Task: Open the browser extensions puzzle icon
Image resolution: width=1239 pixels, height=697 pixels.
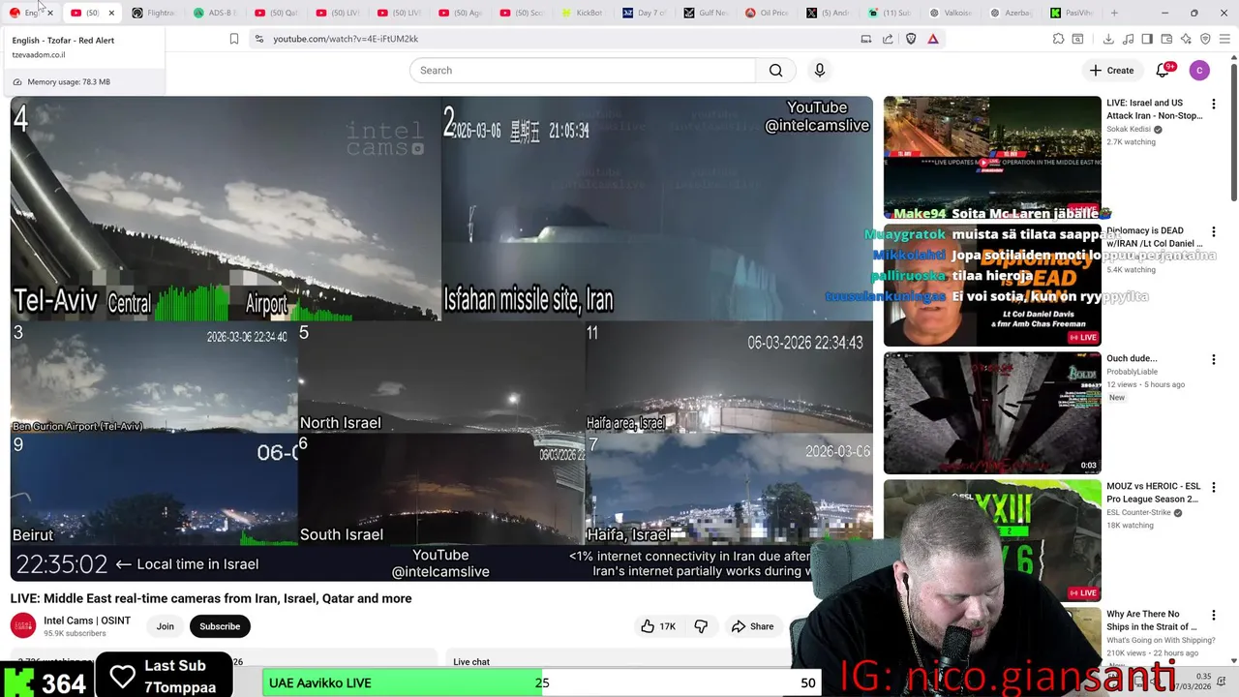Action: click(1059, 39)
